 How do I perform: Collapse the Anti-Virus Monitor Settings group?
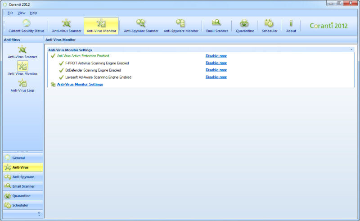tap(351, 50)
